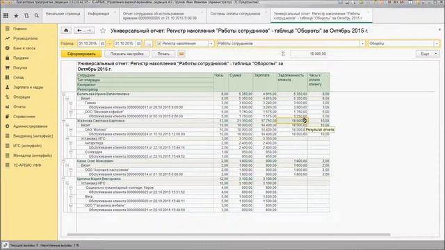
Task: Collapse the Антарктида group
Action: 71,143
